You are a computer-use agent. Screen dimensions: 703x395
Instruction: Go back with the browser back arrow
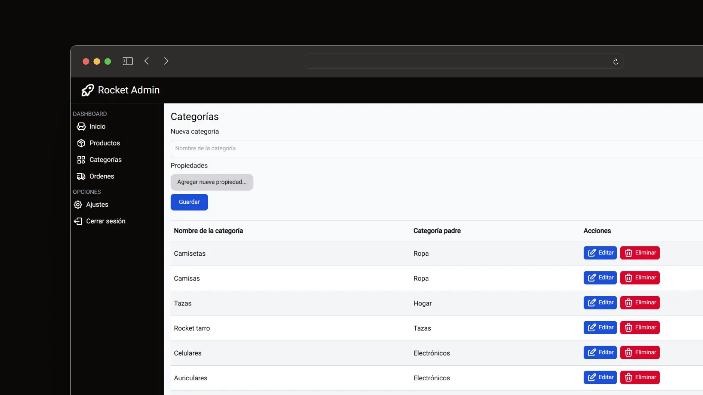(x=146, y=61)
